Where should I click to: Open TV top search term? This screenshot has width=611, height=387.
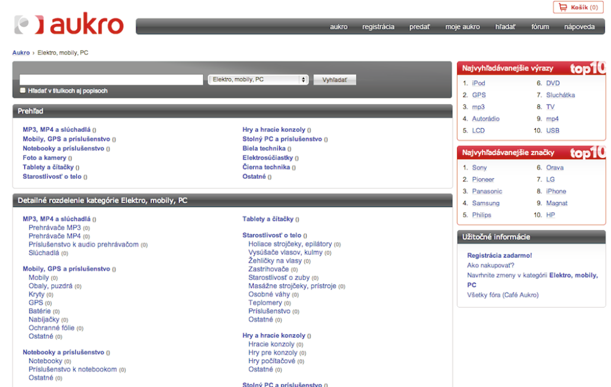pos(550,107)
